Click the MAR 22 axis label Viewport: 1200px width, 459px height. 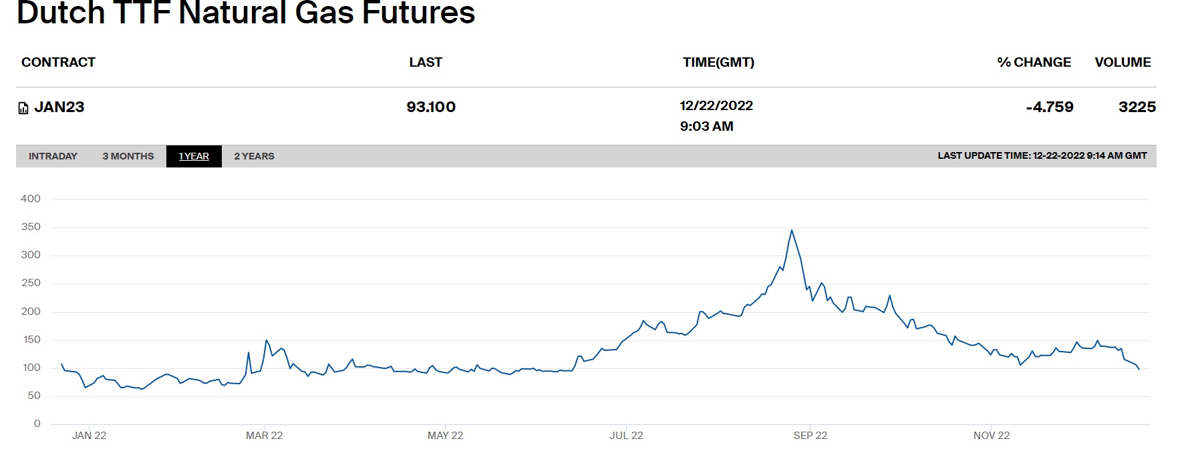(x=264, y=436)
